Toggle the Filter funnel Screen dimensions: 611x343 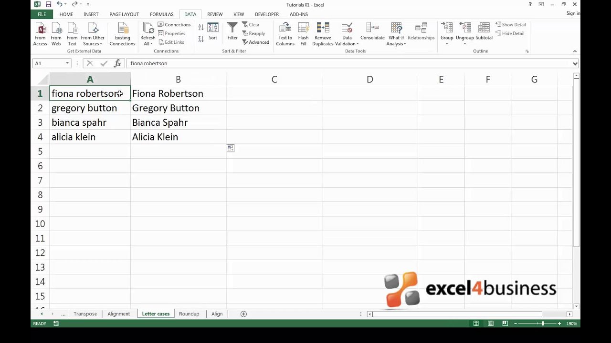click(232, 31)
